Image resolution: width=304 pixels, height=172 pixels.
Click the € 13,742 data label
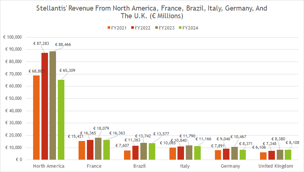pyautogui.click(x=143, y=136)
